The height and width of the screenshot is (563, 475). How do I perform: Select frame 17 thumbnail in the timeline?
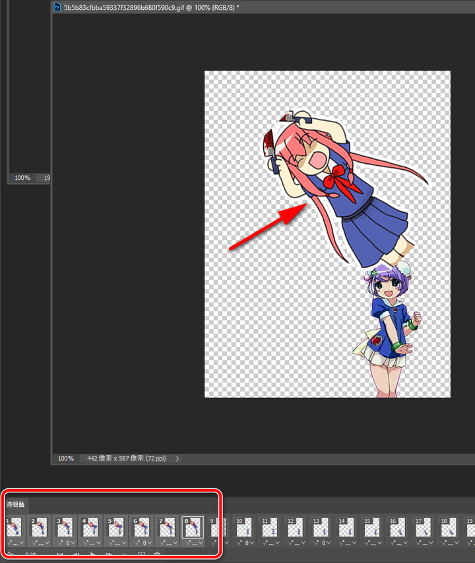coord(423,527)
